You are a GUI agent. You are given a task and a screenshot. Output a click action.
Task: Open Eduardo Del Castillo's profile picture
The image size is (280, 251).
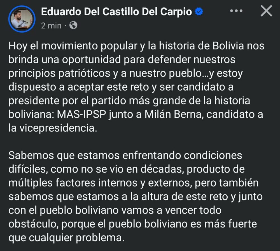click(x=22, y=19)
